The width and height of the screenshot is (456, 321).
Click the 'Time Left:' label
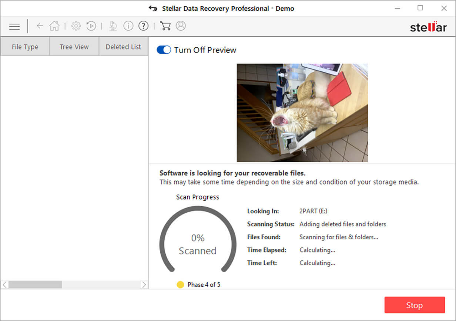click(x=262, y=263)
